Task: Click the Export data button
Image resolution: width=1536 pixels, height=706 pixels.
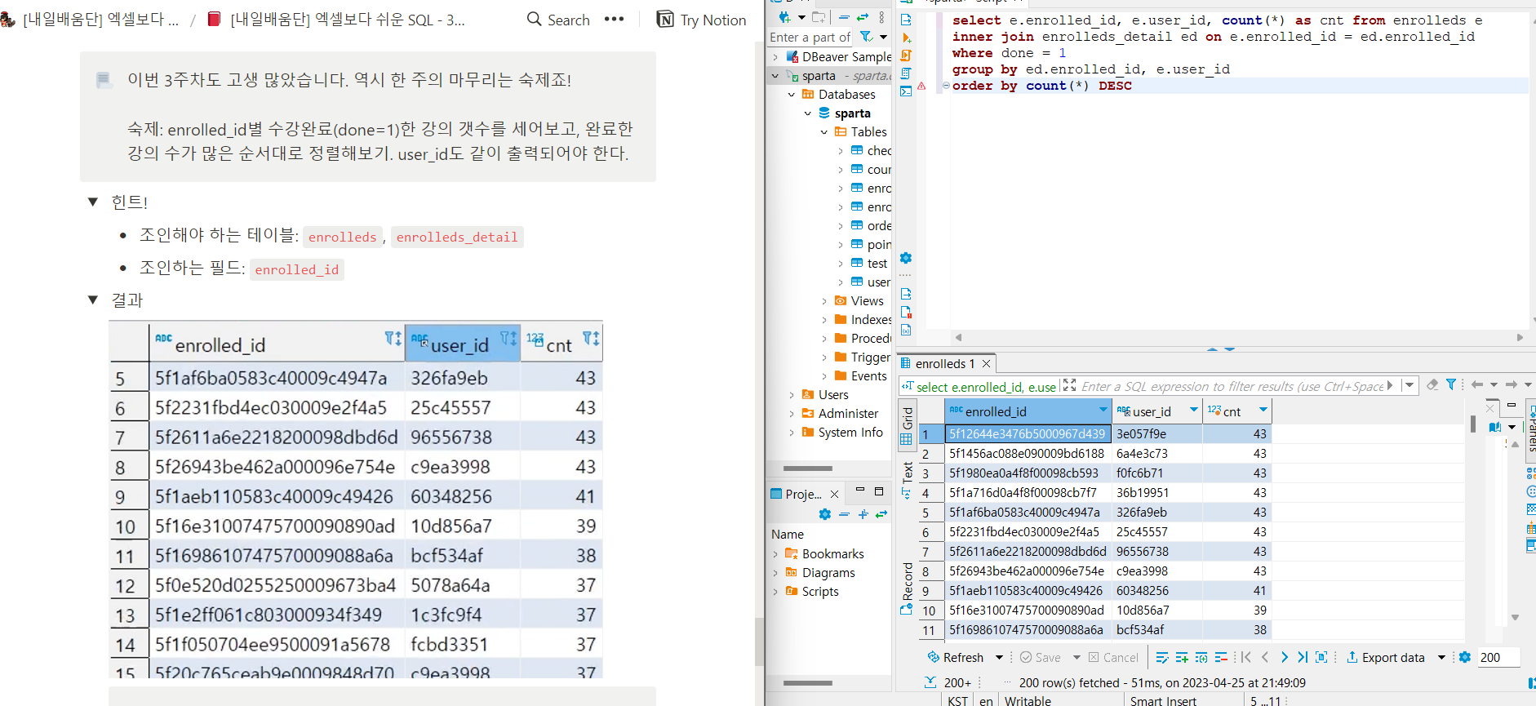Action: tap(1385, 657)
